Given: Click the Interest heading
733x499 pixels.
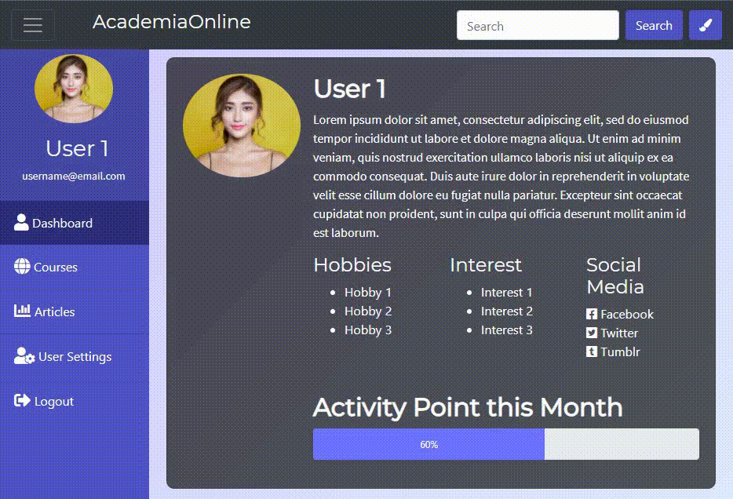Looking at the screenshot, I should [485, 265].
